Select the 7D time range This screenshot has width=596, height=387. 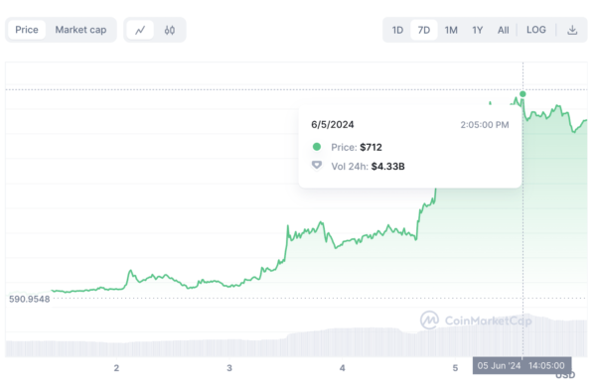[424, 30]
